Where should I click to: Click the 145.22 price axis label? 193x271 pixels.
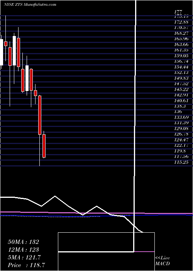[182, 89]
